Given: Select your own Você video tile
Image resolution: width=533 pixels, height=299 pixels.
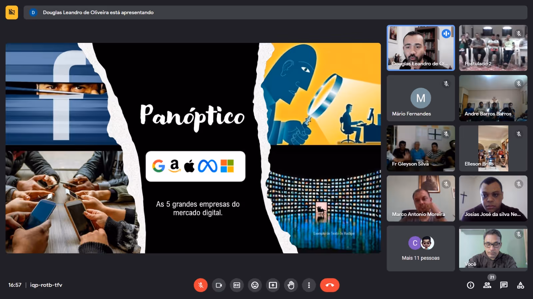Looking at the screenshot, I should (x=493, y=249).
